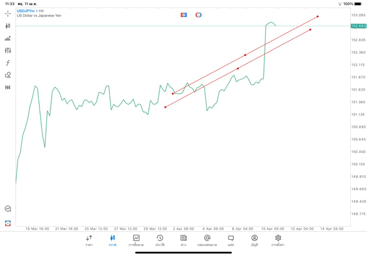
Task: Open the กล่องจดหมาย (Mailbox) tab
Action: tap(207, 241)
